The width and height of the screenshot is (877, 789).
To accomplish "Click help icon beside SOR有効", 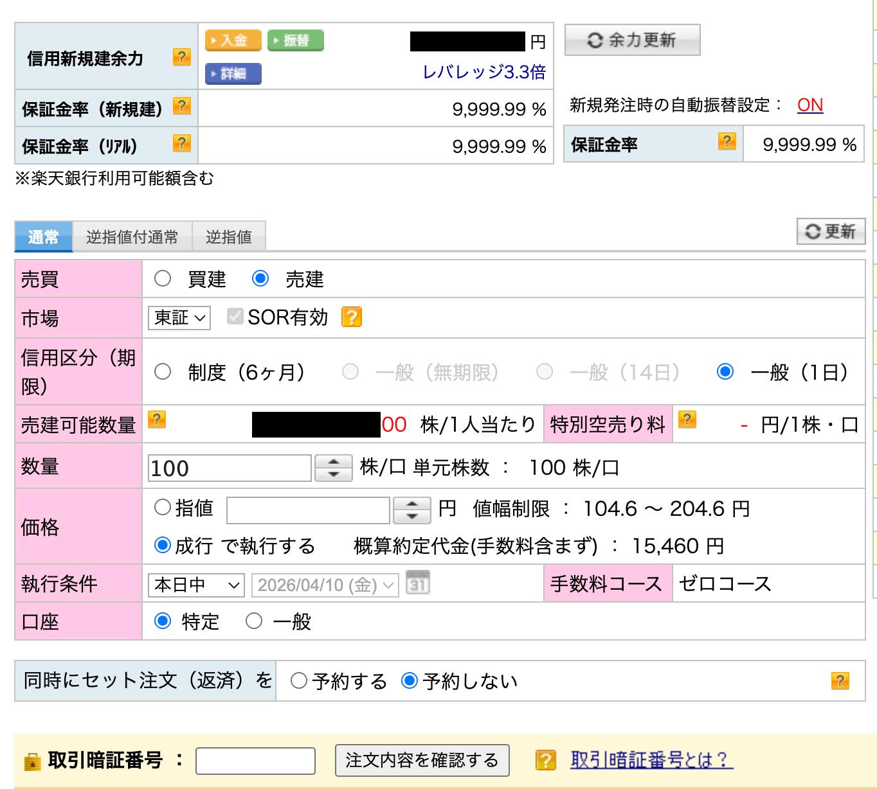I will click(x=352, y=317).
